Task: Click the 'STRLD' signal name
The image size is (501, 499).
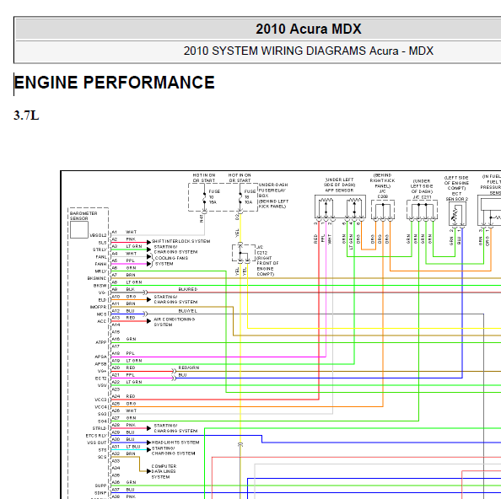Action: coord(100,428)
